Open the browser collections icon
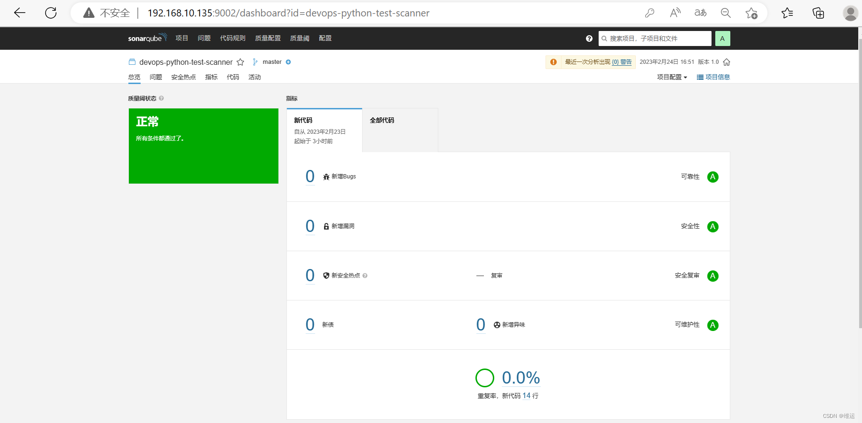Screen dimensions: 862x423 click(818, 13)
